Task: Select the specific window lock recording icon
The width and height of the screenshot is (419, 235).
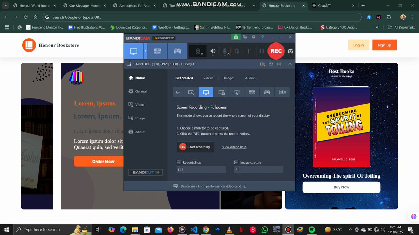Action: tap(221, 92)
